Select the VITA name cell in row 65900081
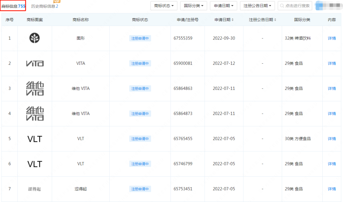343x202 pixels. pyautogui.click(x=81, y=63)
